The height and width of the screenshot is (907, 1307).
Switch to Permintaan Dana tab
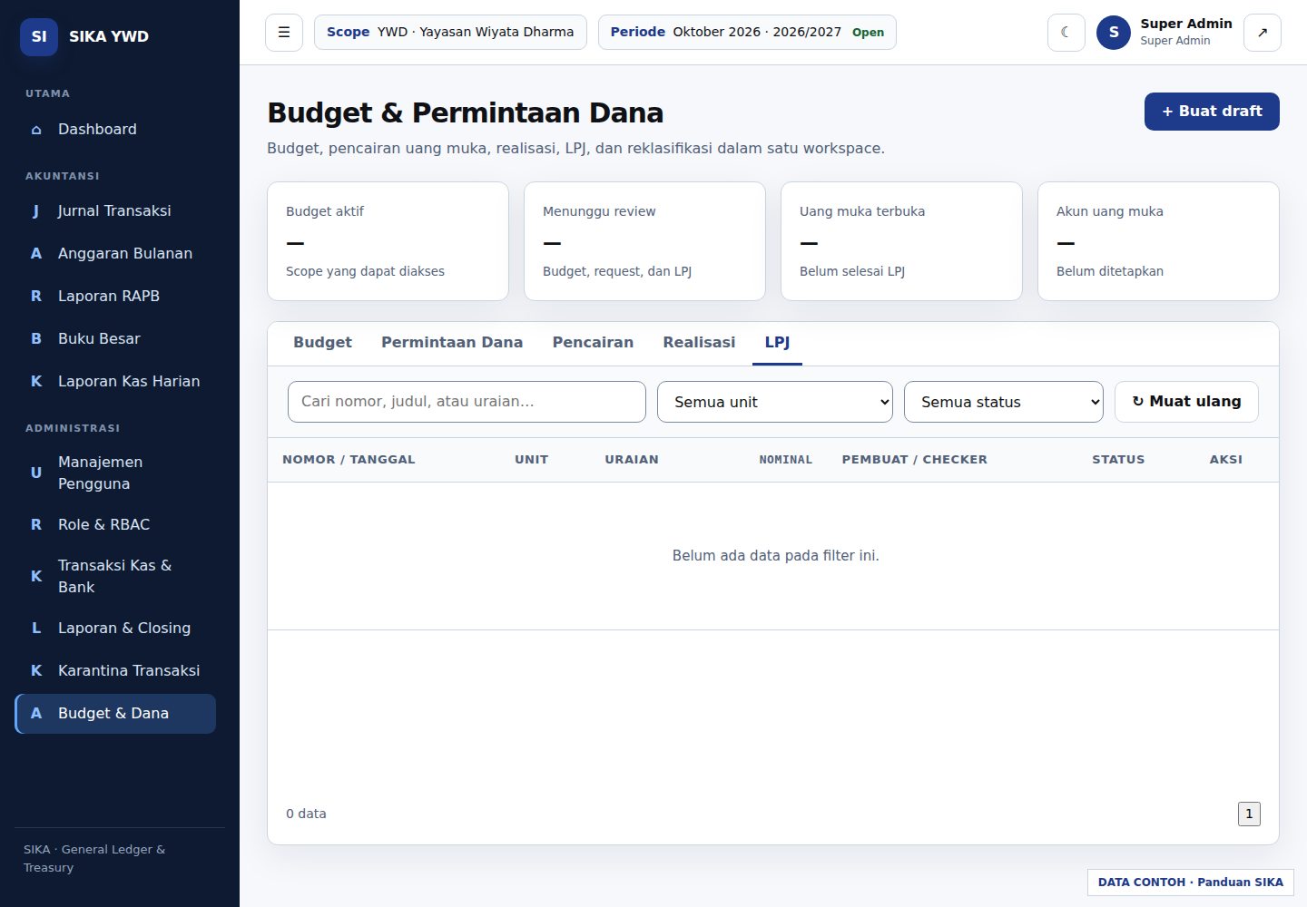(x=452, y=343)
